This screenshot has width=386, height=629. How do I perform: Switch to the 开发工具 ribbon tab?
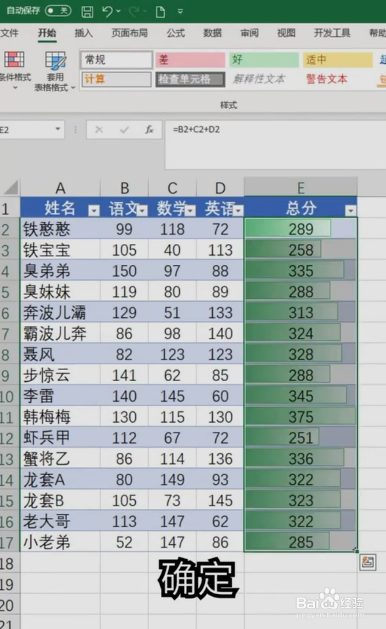[x=332, y=33]
